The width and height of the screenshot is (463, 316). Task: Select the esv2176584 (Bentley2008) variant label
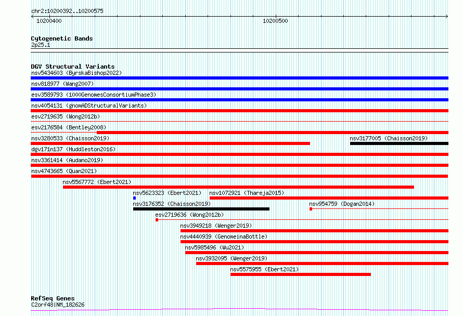coord(69,127)
